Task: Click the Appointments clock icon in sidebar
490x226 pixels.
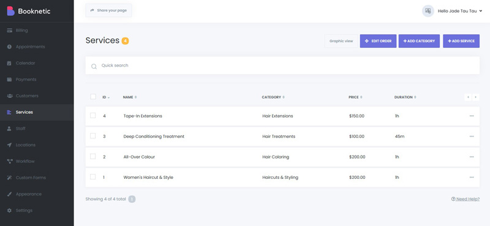Action: point(9,47)
